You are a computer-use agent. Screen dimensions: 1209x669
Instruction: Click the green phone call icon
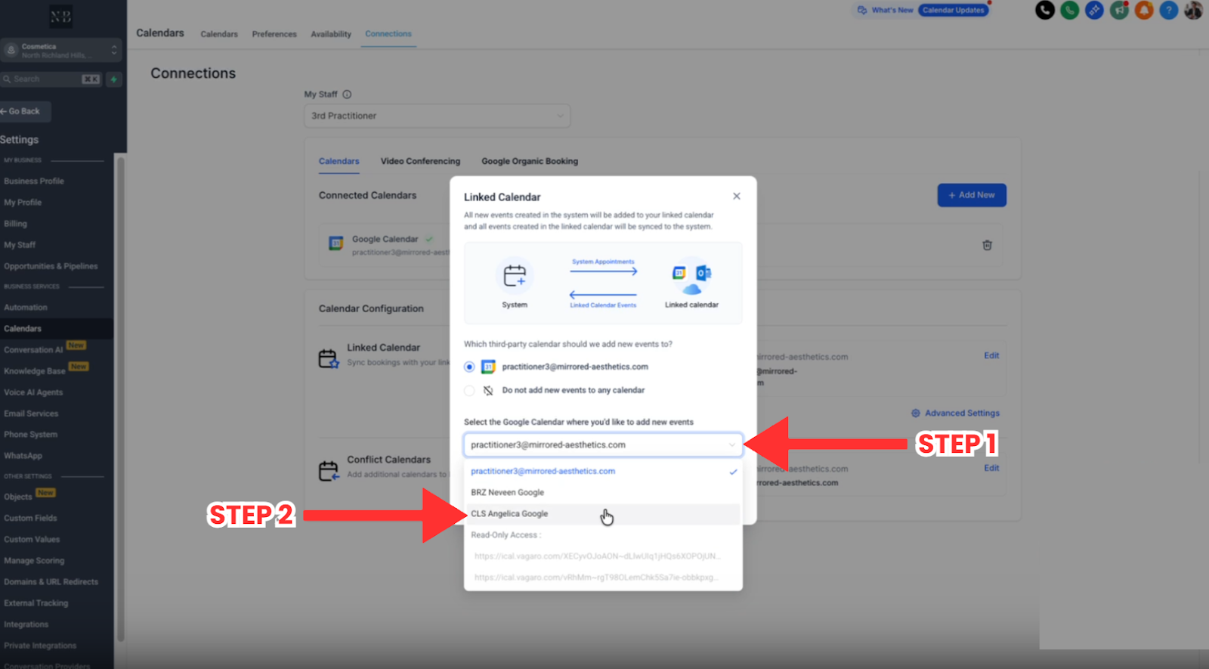[x=1069, y=10]
